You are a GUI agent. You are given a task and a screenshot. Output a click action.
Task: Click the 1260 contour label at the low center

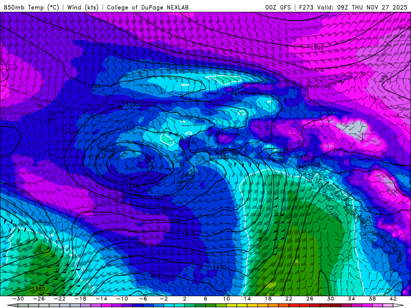pyautogui.click(x=129, y=179)
